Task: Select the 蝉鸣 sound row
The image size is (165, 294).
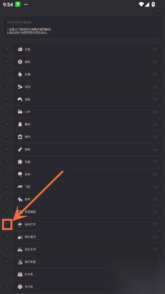Action: pyautogui.click(x=87, y=124)
